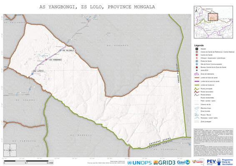The height and width of the screenshot is (166, 236).
Task: Click the red CS Yangbongi map marker
Action: 46,60
